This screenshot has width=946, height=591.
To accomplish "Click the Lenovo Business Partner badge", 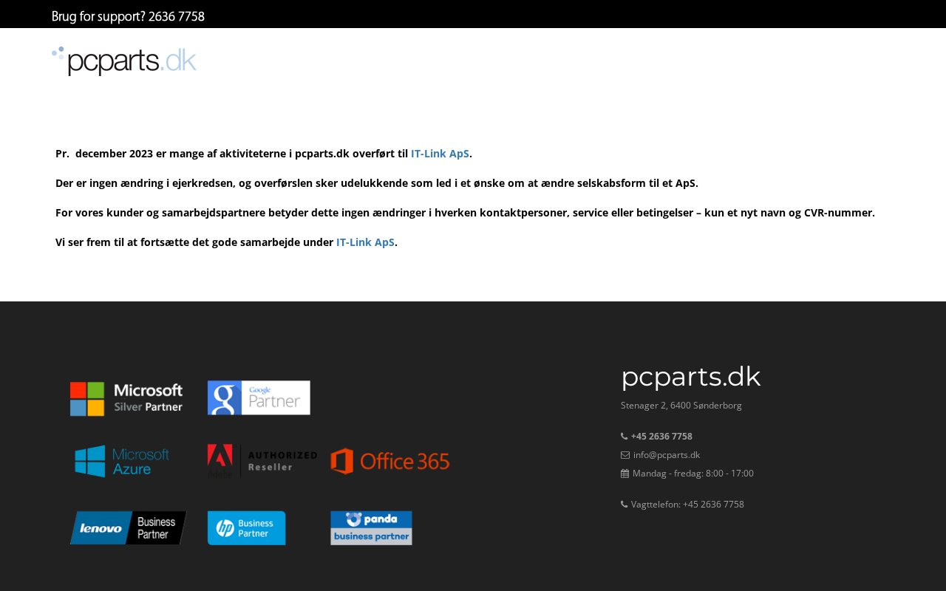I will (129, 527).
